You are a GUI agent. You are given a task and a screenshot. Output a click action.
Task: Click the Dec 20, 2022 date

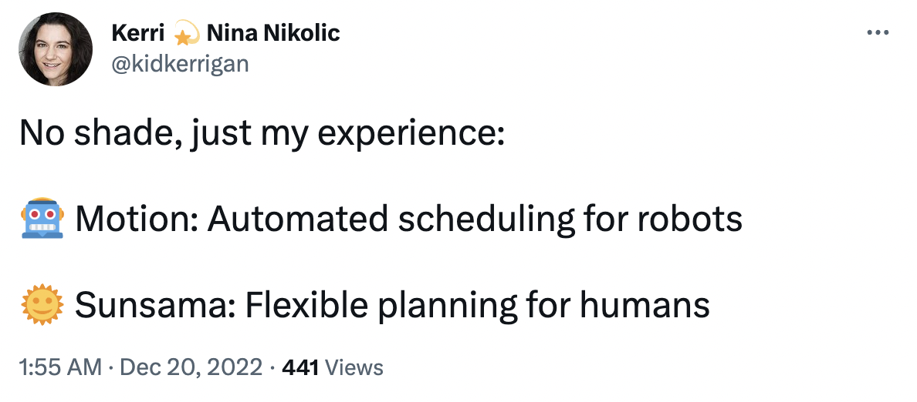tap(191, 367)
